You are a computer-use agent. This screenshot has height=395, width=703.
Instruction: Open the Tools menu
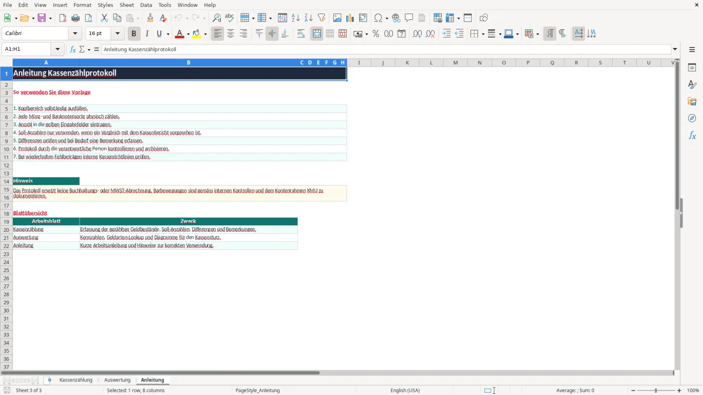[165, 5]
